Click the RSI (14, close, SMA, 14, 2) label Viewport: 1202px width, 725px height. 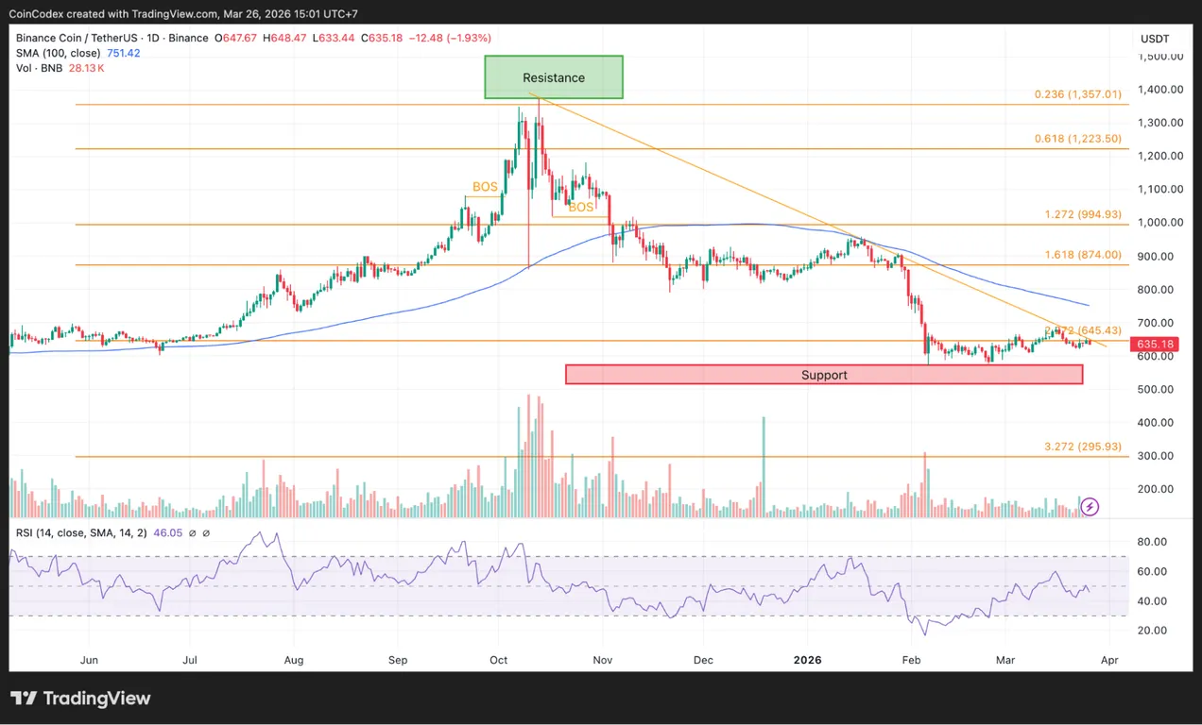coord(81,533)
